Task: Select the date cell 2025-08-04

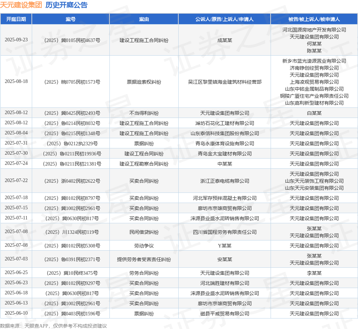Action: [x=16, y=133]
